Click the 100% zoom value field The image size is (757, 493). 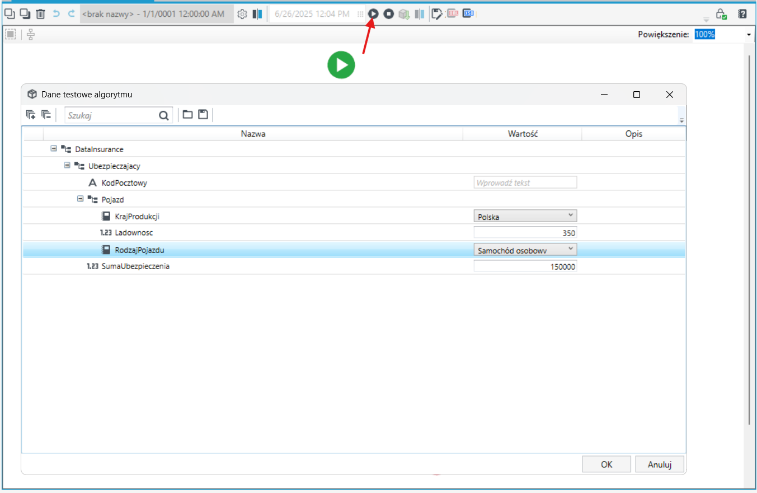coord(718,35)
